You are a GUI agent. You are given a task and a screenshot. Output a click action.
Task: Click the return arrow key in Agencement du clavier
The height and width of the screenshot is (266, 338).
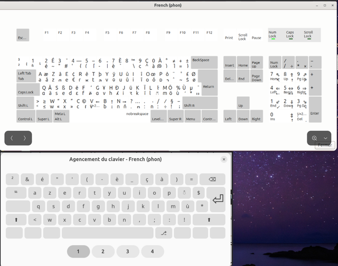tap(218, 199)
